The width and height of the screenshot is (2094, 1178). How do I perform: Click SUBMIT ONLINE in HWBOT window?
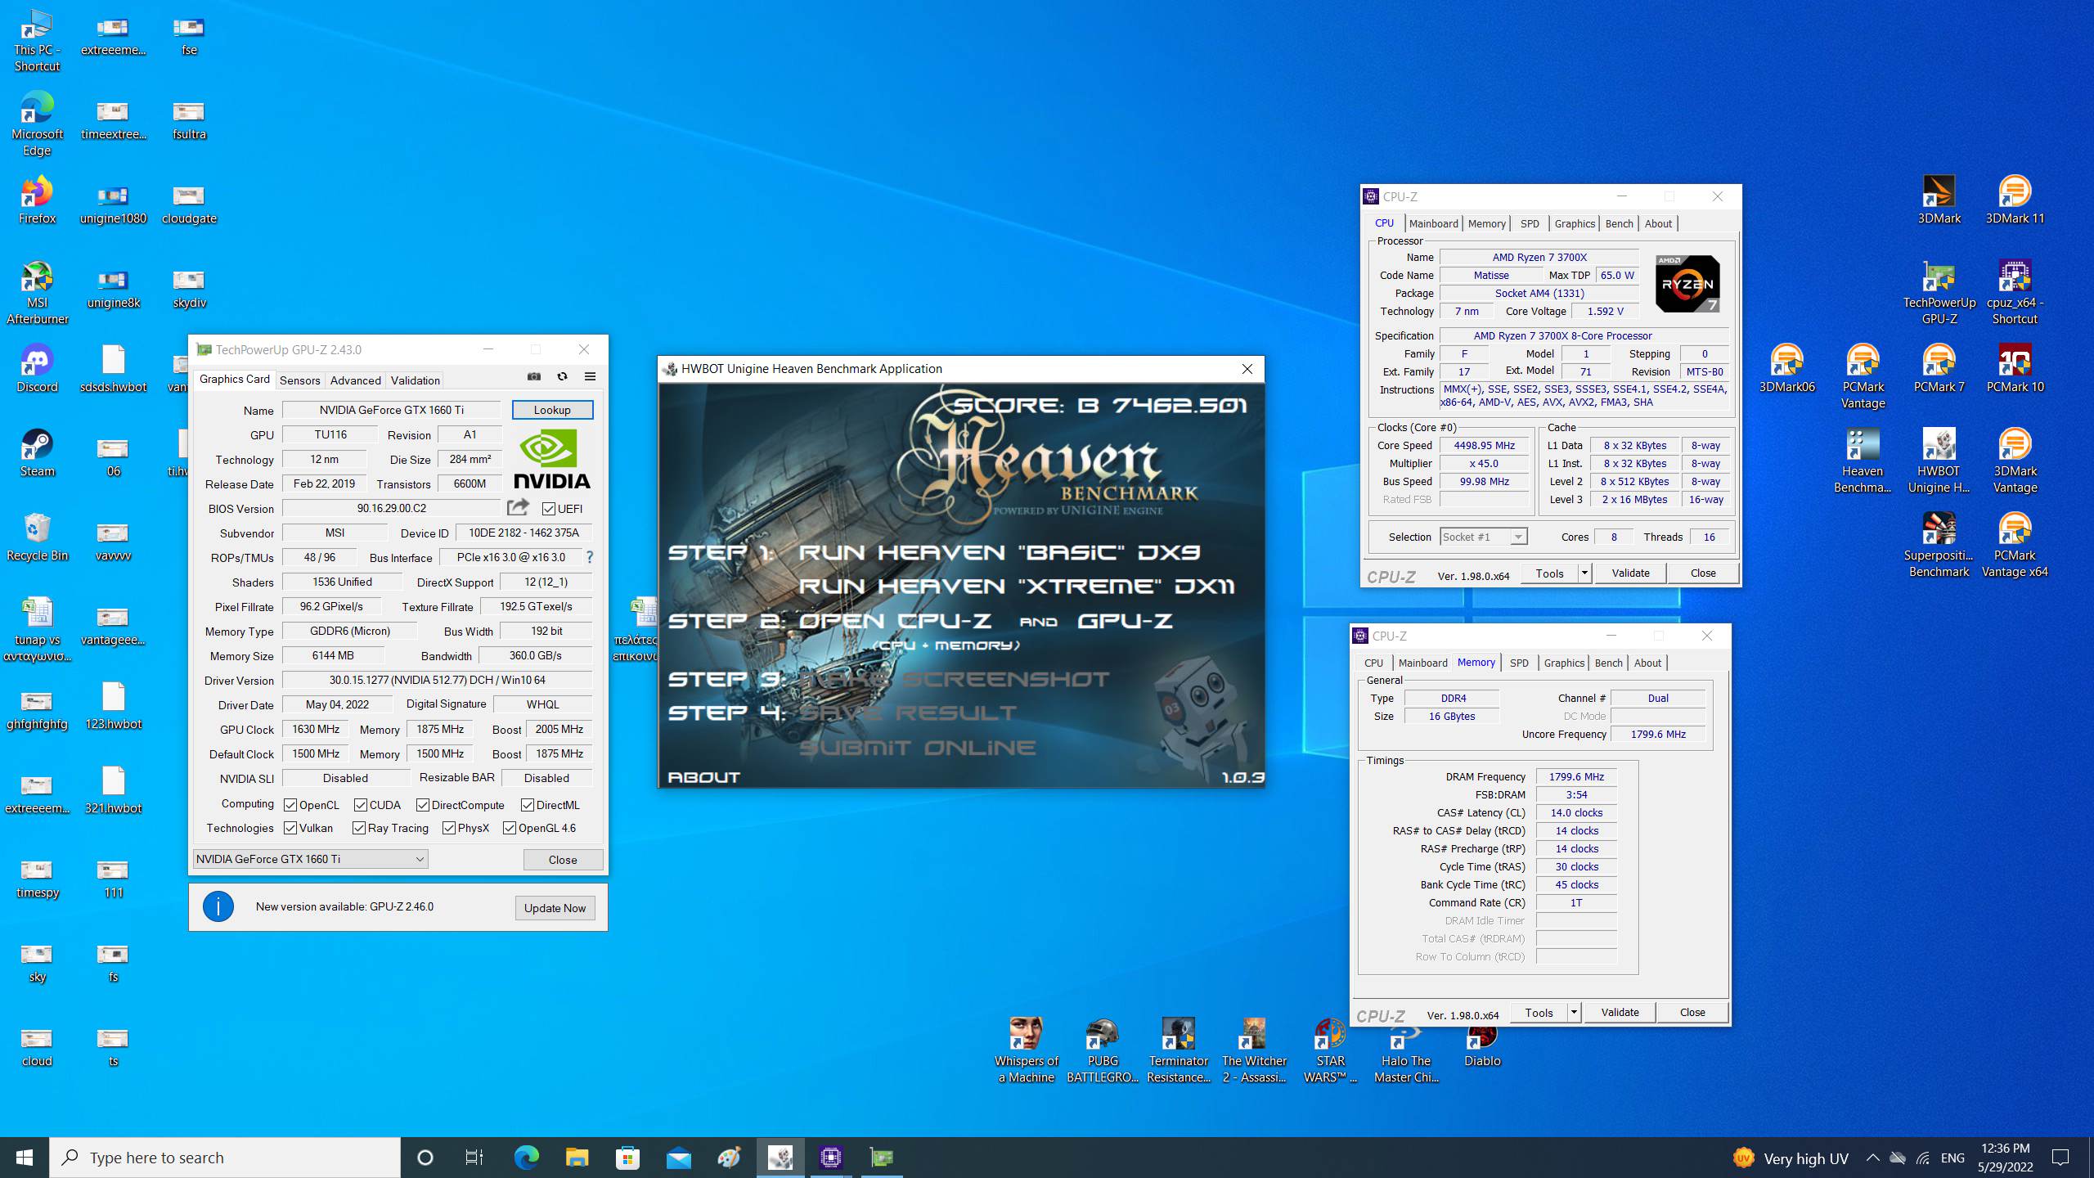click(x=917, y=748)
